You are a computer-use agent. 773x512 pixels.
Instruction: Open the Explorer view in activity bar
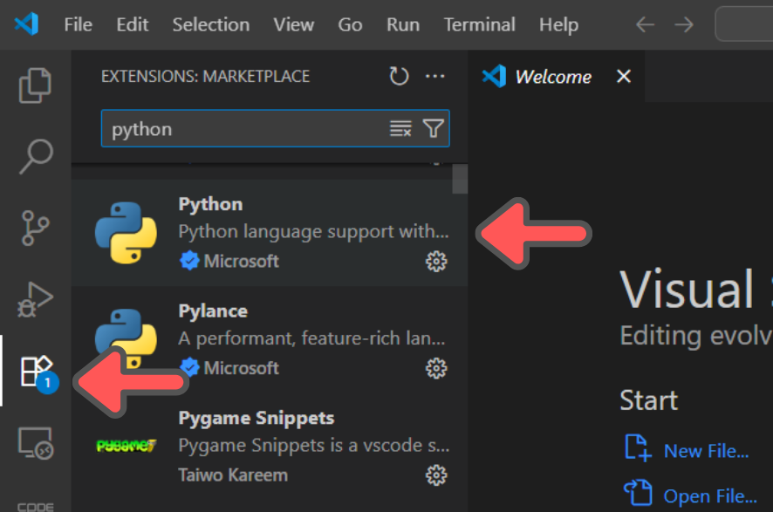[35, 85]
